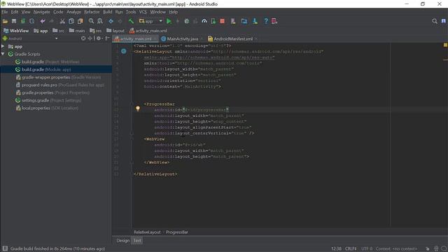Click the Open folder toolbar icon

[5, 21]
